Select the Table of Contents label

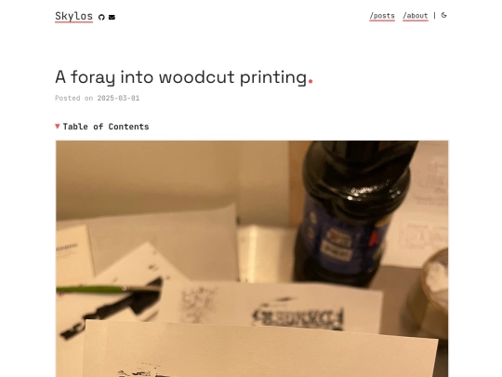coord(106,127)
